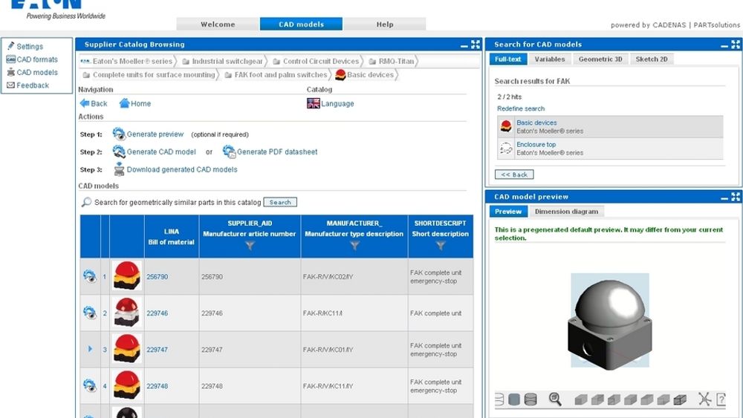Open filter for Short description column

440,245
